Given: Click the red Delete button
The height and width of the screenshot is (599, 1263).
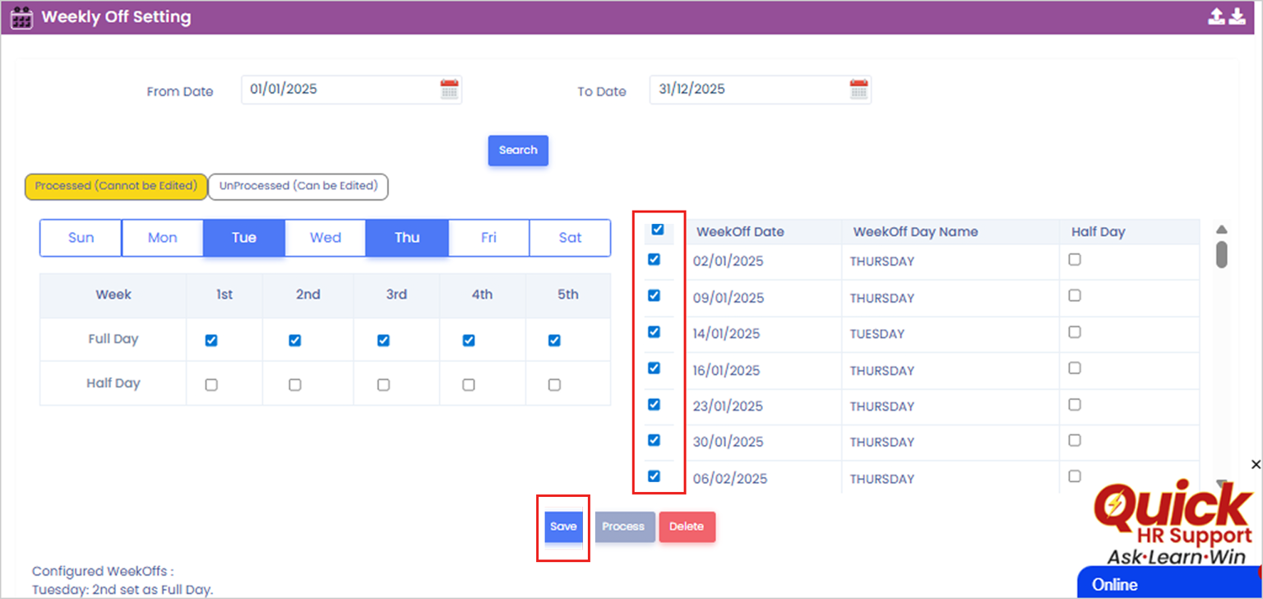Looking at the screenshot, I should 687,527.
